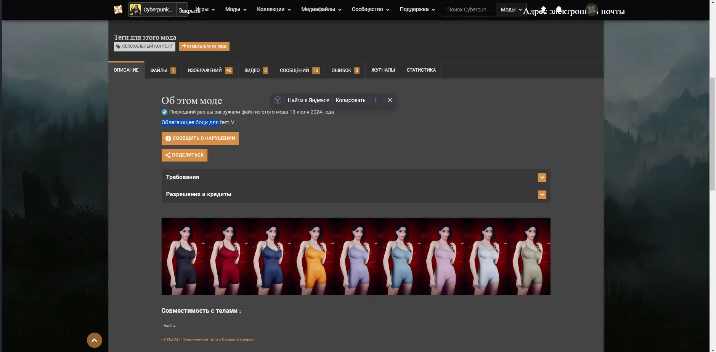Open the Игры dropdown menu
Viewport: 716px width, 352px height.
coord(205,10)
